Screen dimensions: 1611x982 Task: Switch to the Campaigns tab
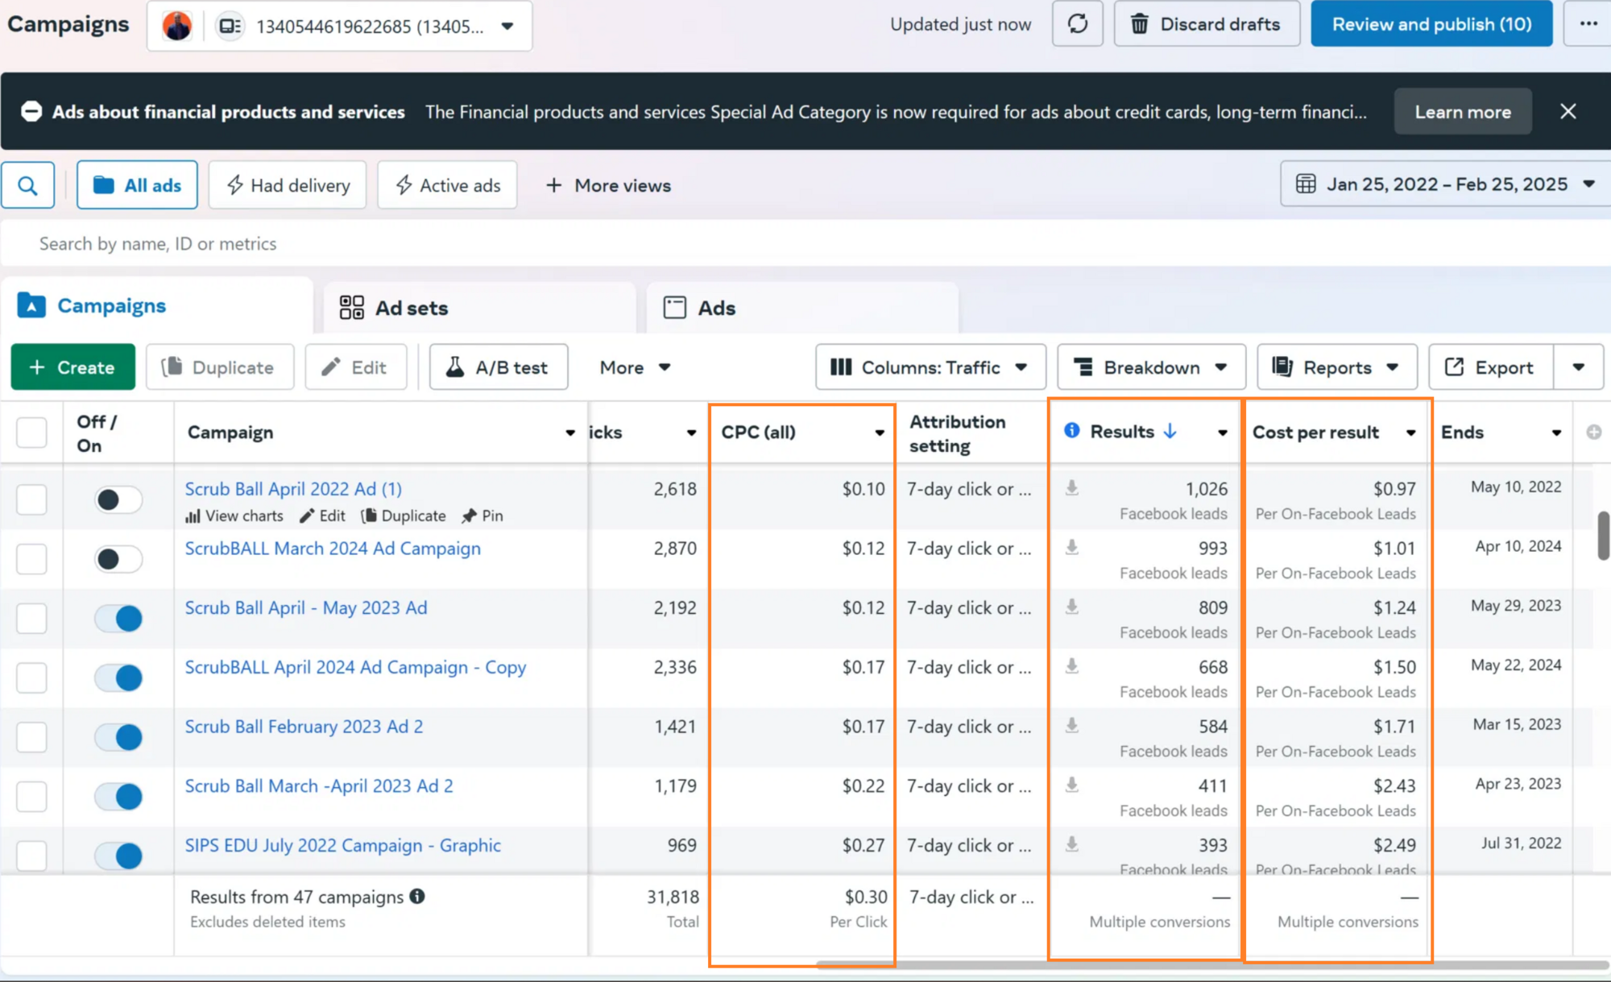coord(157,306)
